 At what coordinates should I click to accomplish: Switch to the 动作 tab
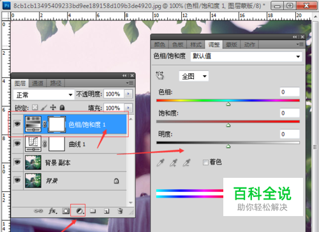[x=249, y=45]
